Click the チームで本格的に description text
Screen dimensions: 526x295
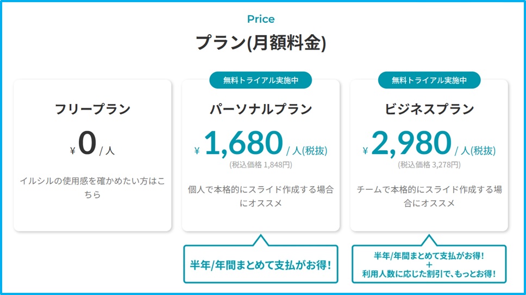coord(429,196)
